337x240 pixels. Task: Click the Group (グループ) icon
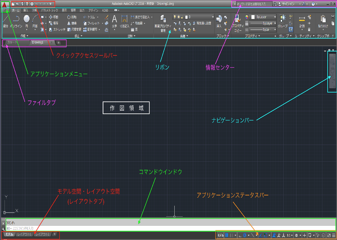click(x=283, y=21)
